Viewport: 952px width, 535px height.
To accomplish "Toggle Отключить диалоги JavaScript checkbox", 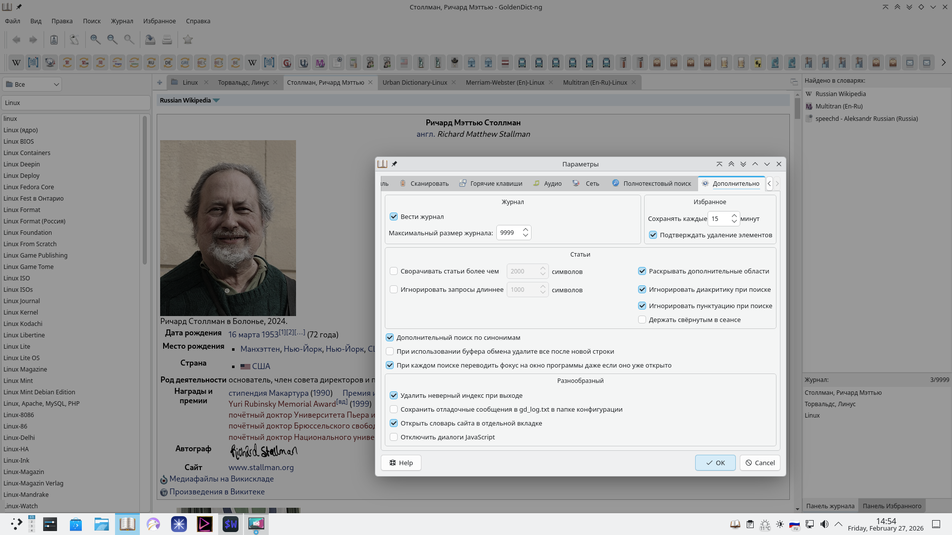I will click(x=394, y=437).
